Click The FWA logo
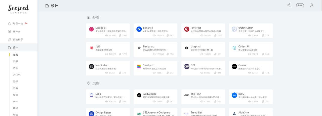Viewport: 322px width, 116px height. pyautogui.click(x=187, y=95)
